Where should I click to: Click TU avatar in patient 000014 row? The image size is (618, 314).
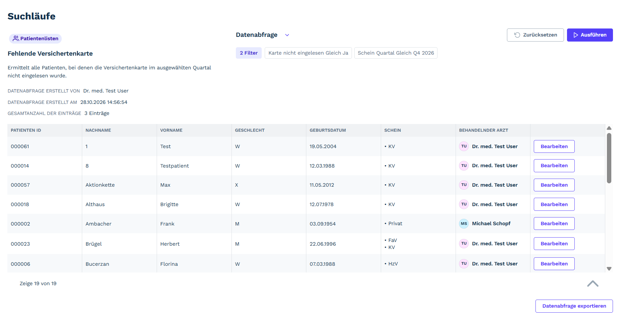pyautogui.click(x=464, y=166)
